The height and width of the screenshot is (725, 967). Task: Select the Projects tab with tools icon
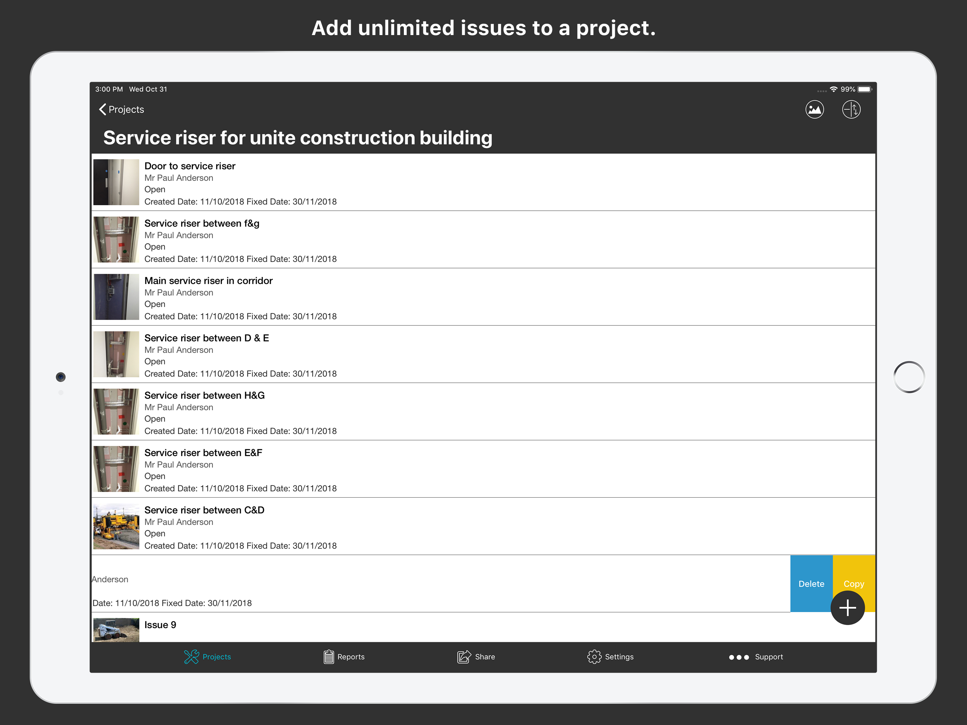[207, 656]
